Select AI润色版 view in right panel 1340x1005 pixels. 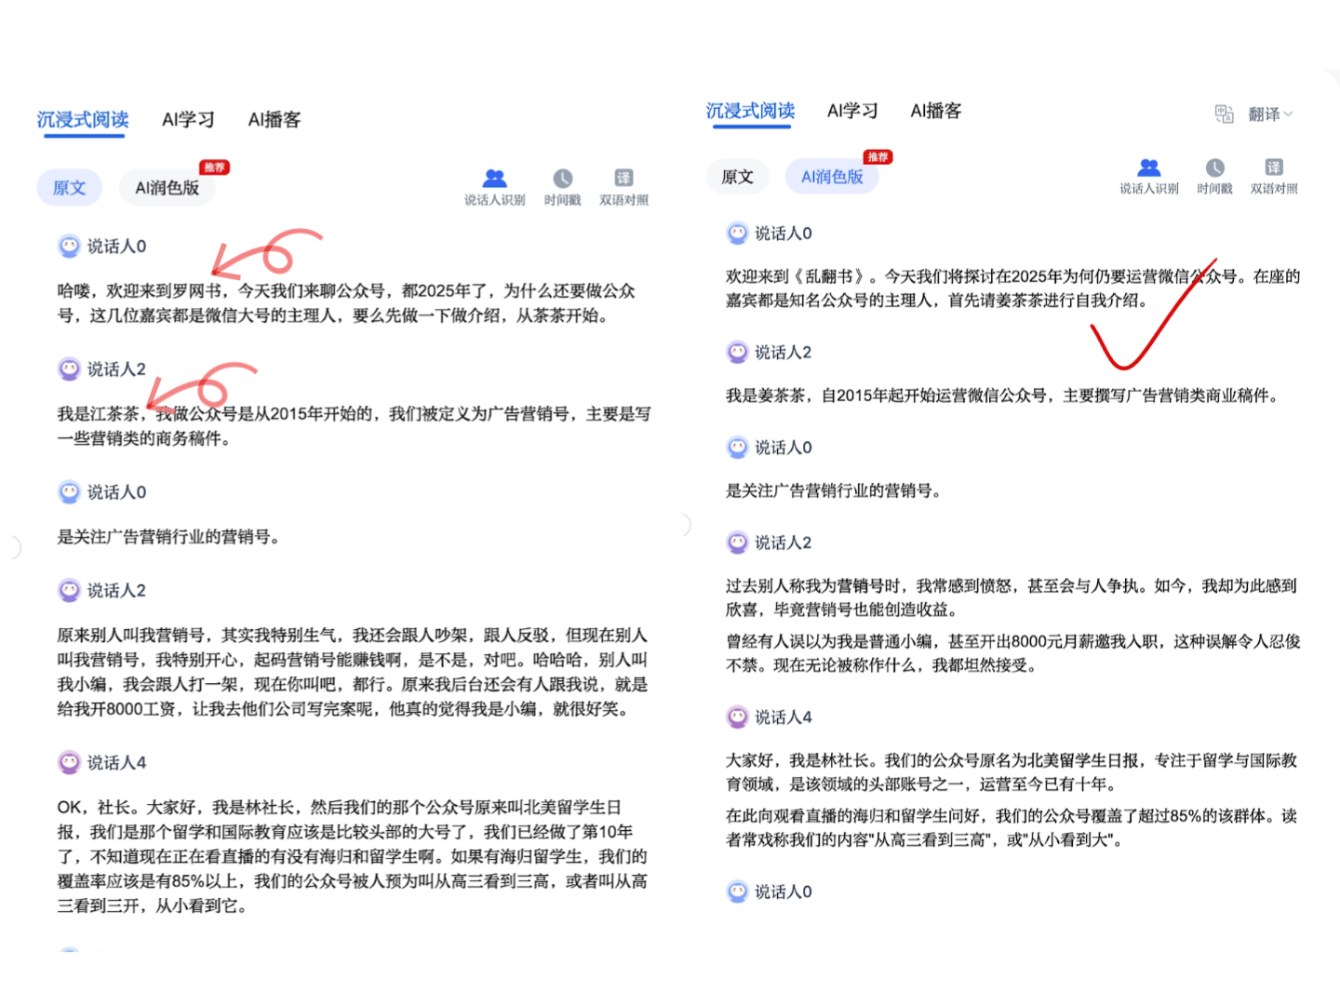click(832, 177)
